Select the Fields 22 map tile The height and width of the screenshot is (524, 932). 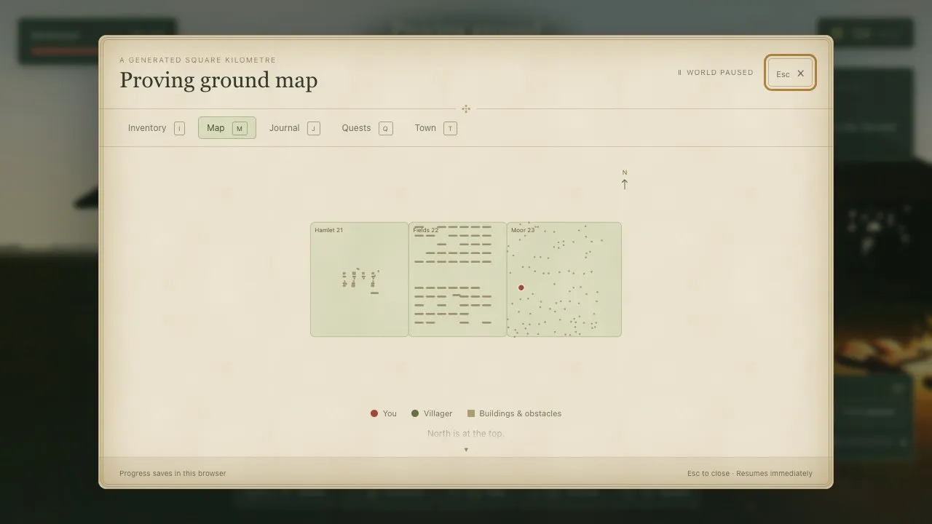(458, 279)
